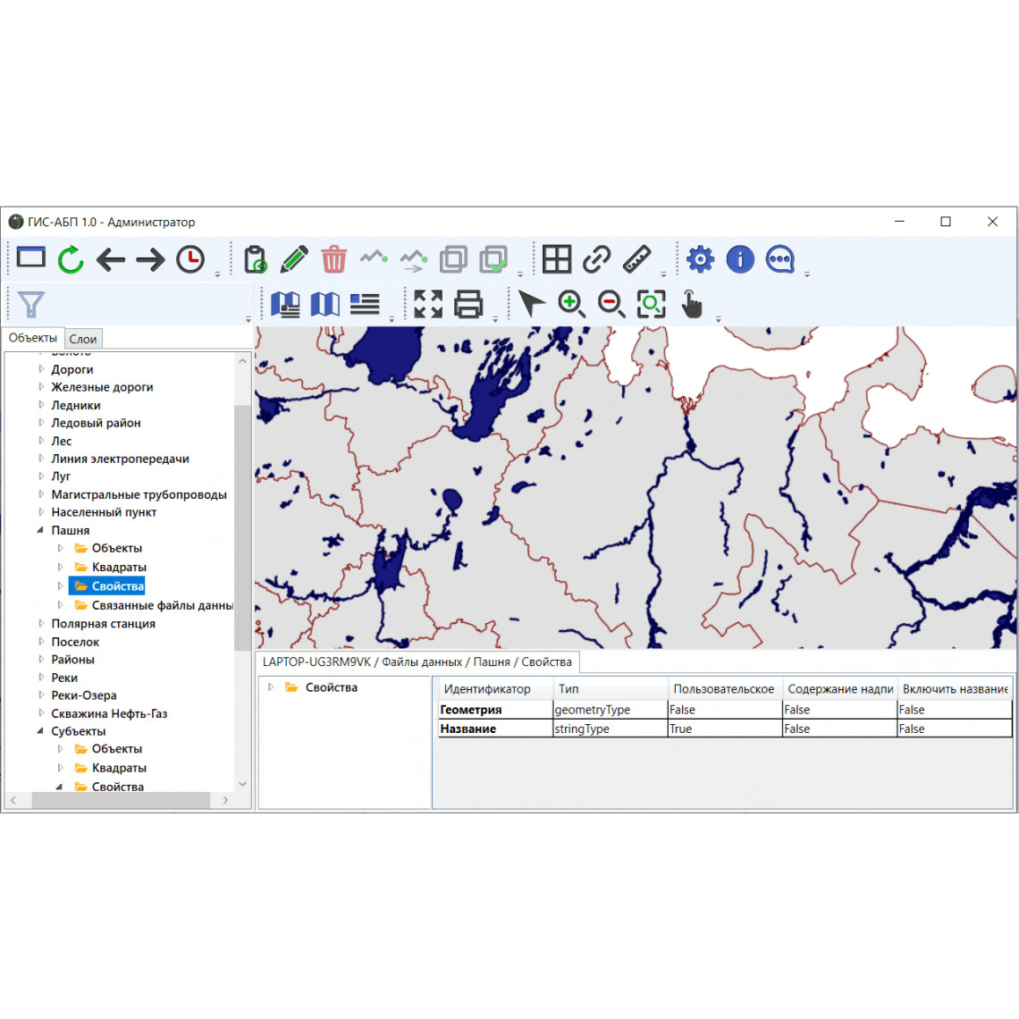The height and width of the screenshot is (1019, 1019).
Task: Click the copy with green checkmark icon
Action: tap(494, 259)
